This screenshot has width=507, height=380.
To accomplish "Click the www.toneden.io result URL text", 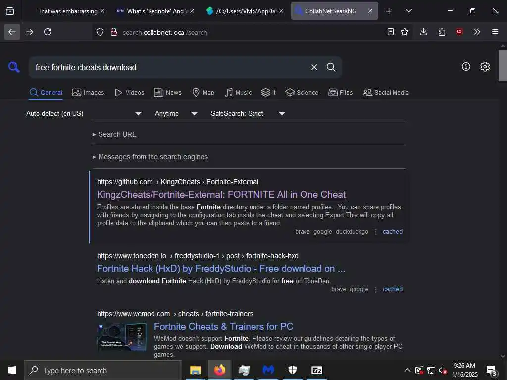I will pos(198,256).
